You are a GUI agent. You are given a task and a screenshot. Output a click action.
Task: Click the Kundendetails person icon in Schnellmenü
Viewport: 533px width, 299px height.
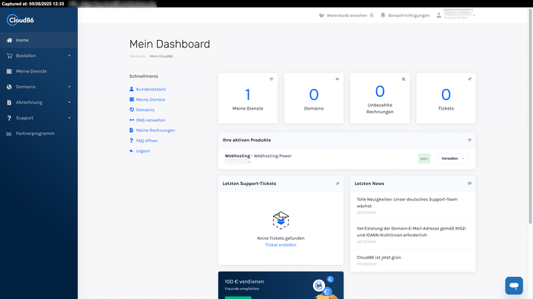tap(132, 89)
